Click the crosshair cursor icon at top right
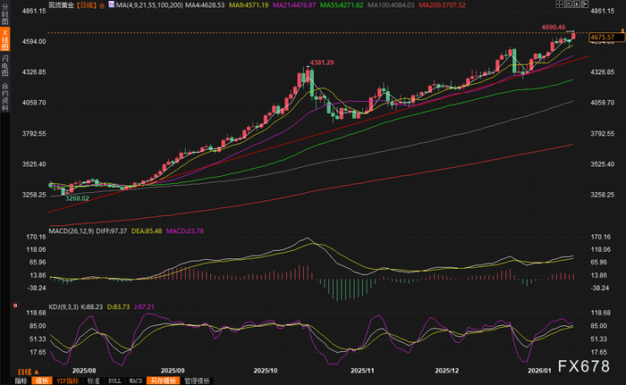Image resolution: width=626 pixels, height=385 pixels. tap(559, 4)
